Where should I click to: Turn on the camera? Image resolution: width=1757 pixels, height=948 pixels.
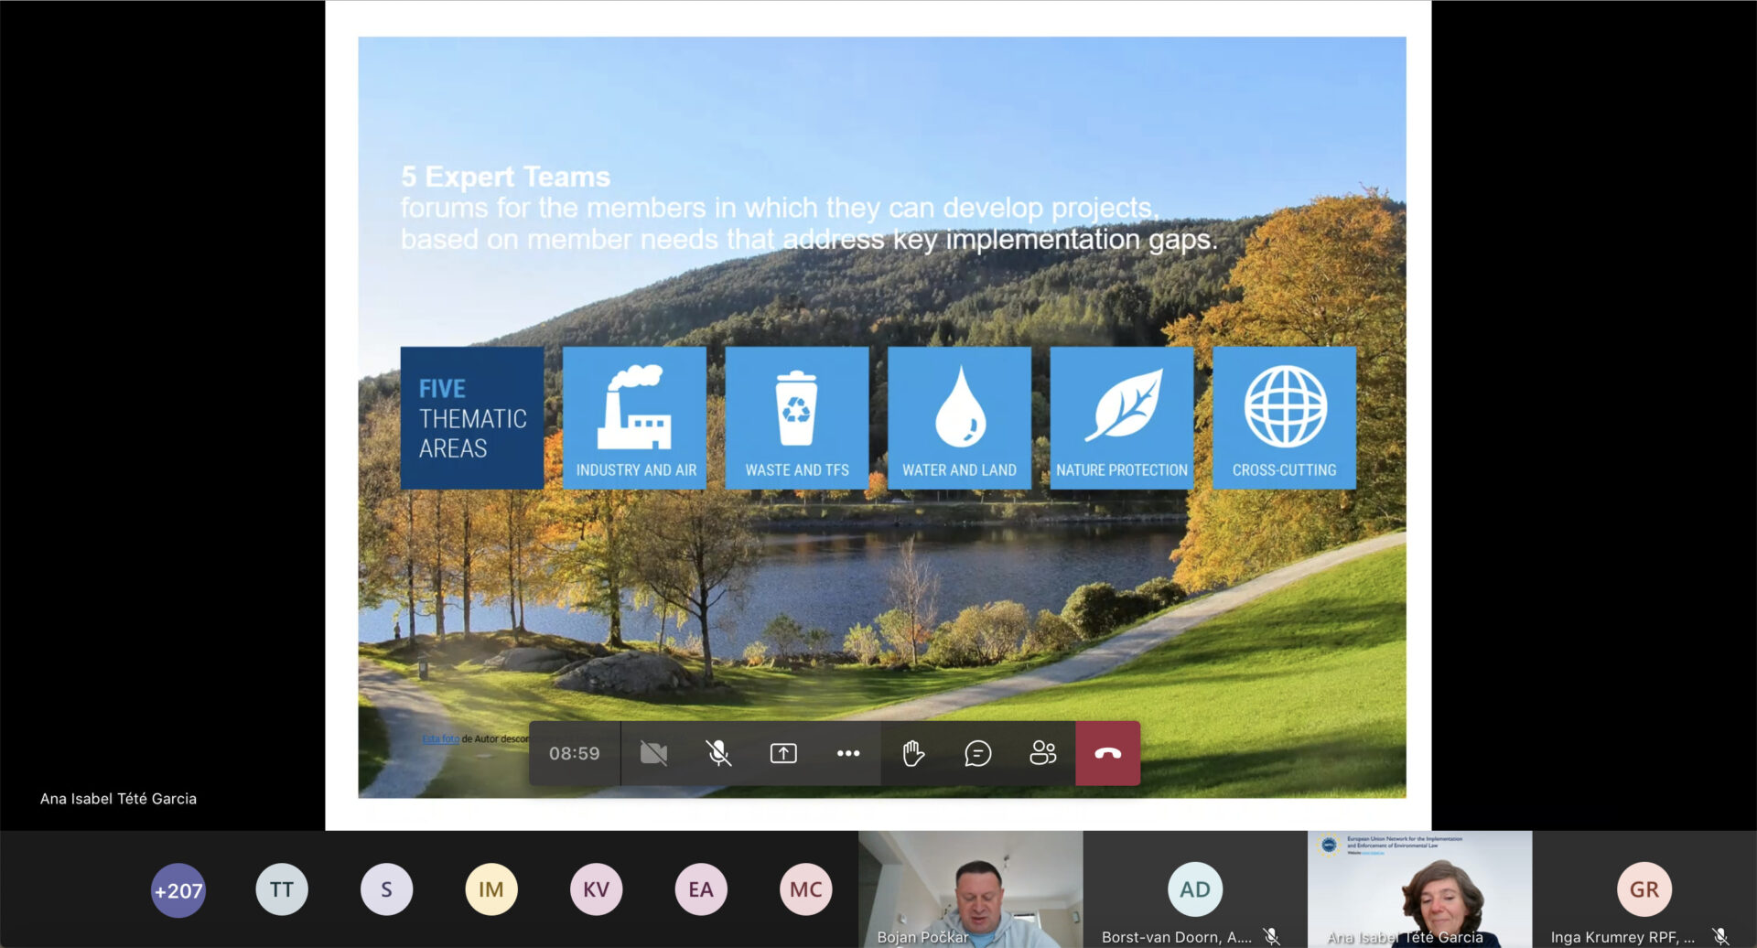653,753
